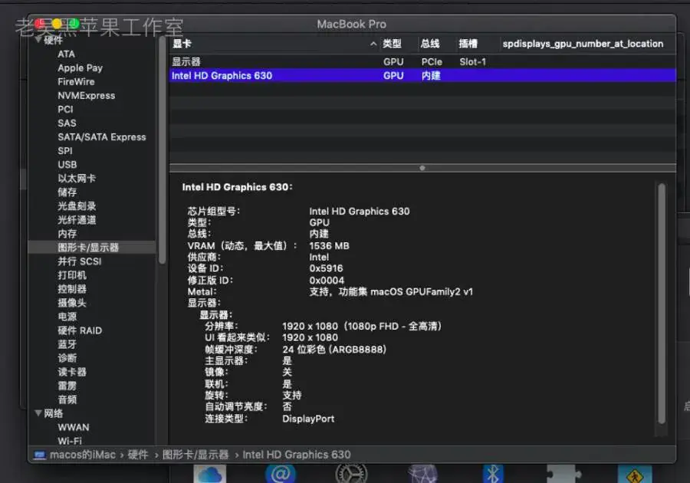Select 控制器 in the sidebar
The height and width of the screenshot is (483, 690).
pos(72,289)
